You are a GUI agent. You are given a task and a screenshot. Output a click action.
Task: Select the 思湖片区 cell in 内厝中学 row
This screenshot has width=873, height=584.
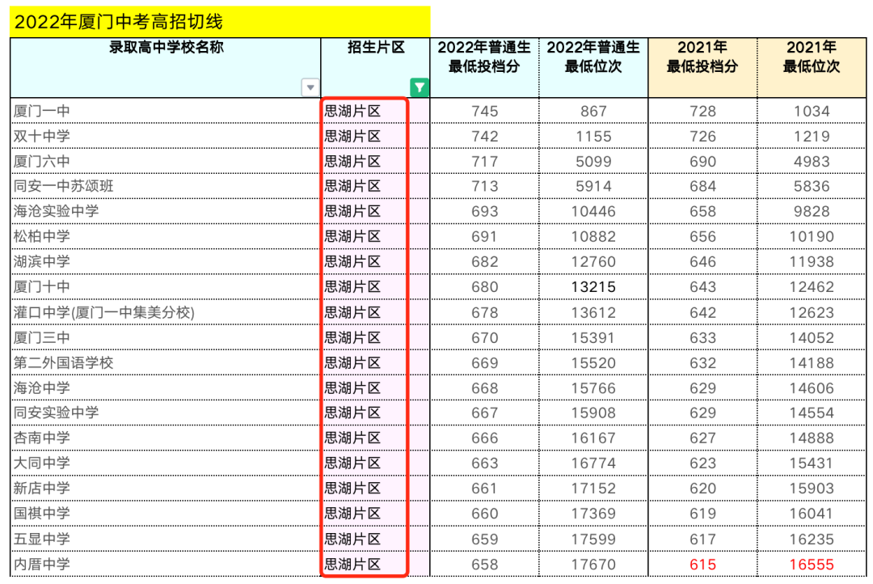click(375, 564)
